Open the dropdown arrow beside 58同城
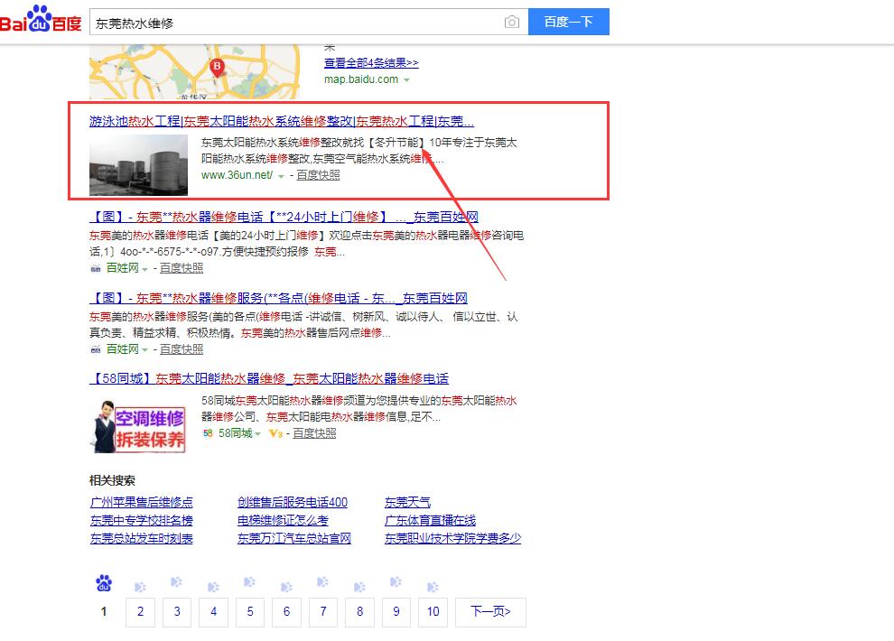894x641 pixels. click(258, 434)
